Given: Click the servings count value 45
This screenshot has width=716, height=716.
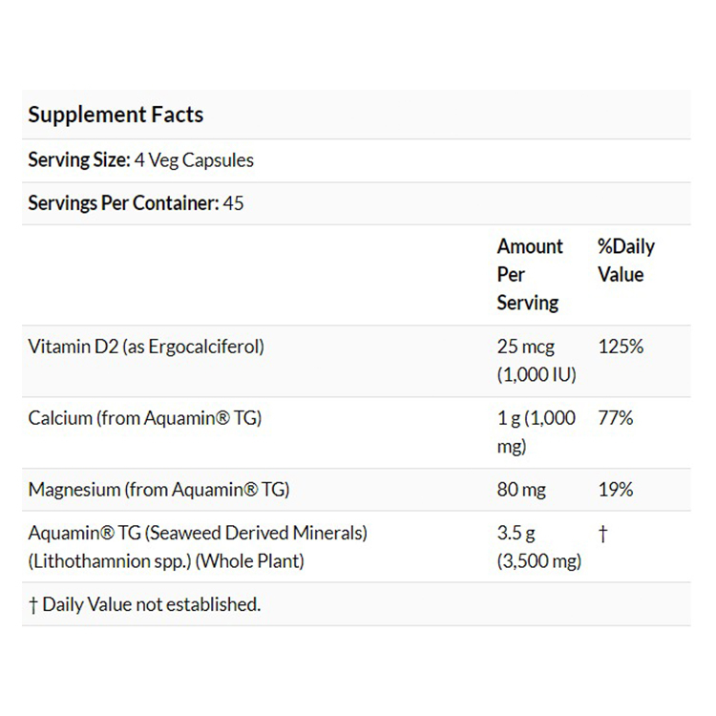Looking at the screenshot, I should [x=233, y=203].
